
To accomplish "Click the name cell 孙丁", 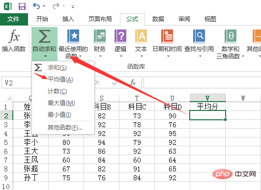I will click(x=31, y=178).
